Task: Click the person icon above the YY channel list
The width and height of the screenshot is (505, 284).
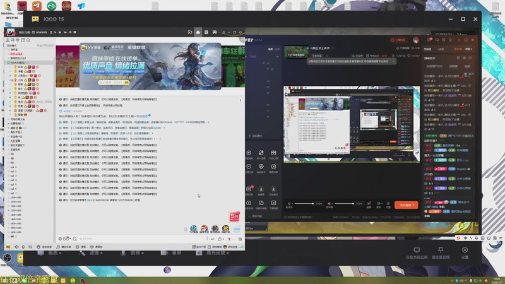Action: point(8,40)
